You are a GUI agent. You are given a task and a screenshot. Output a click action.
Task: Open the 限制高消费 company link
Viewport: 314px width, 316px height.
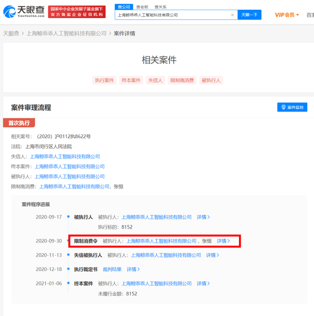click(74, 186)
